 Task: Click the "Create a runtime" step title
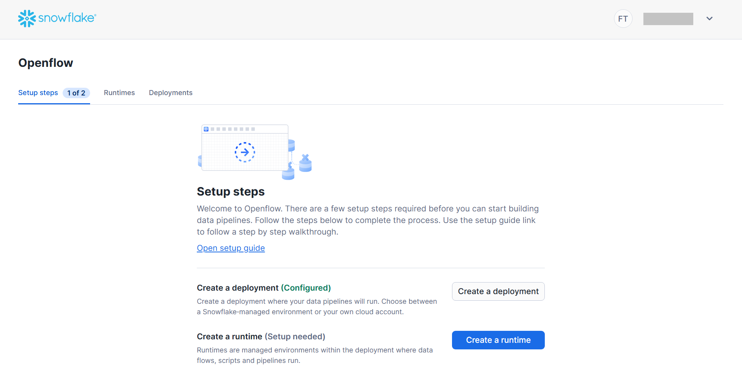(x=229, y=337)
